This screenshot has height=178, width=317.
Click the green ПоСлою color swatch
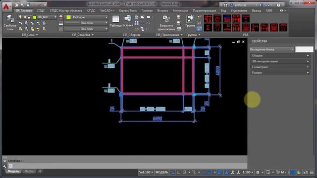(68, 17)
